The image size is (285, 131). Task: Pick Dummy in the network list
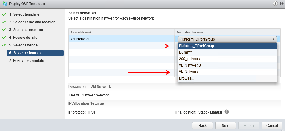pos(227,52)
